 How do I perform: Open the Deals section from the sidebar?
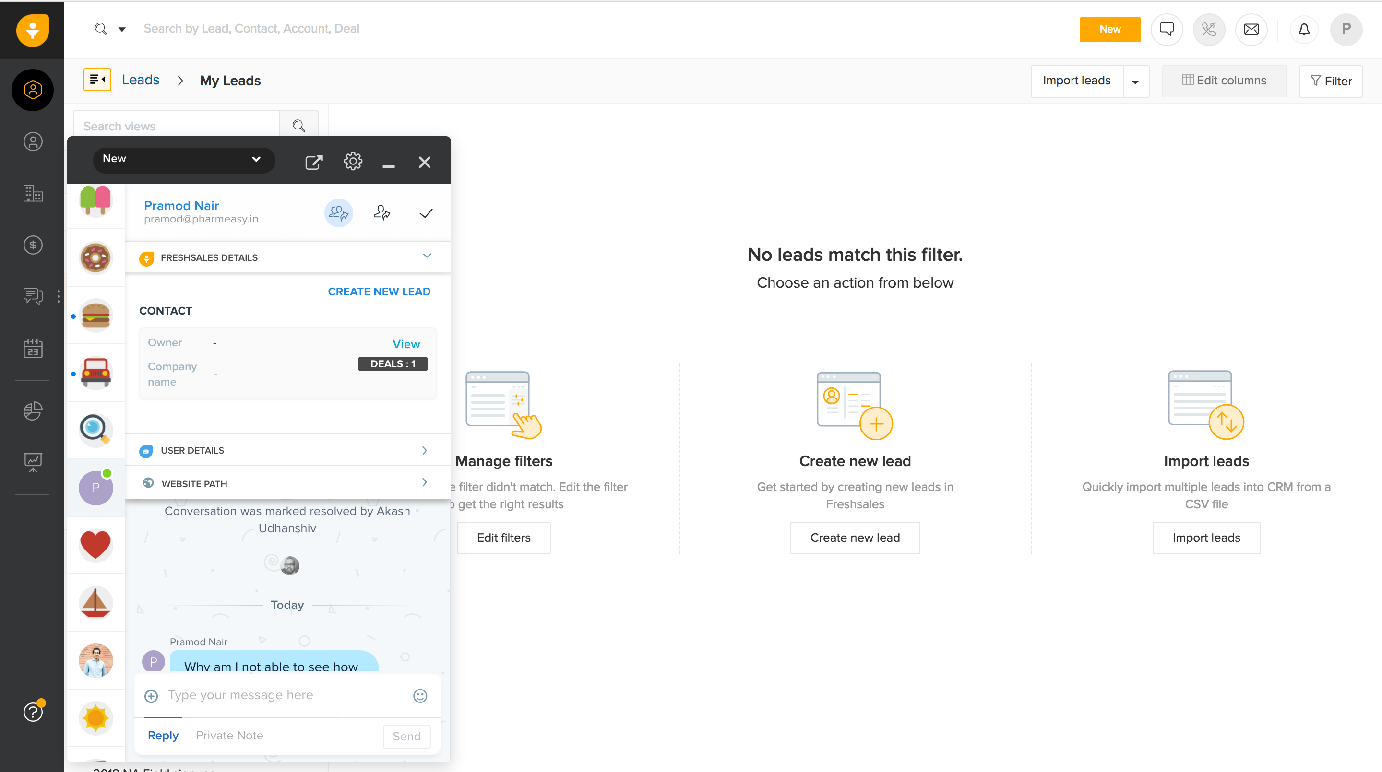32,245
